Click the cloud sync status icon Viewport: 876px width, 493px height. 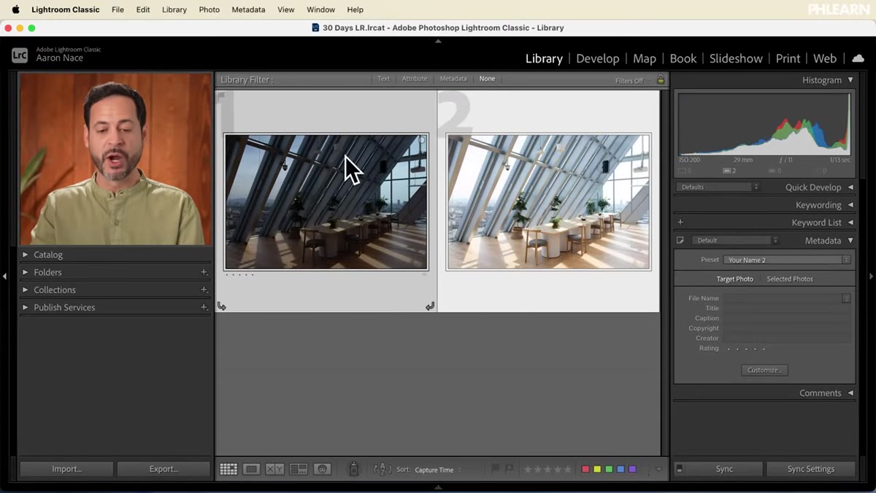[858, 58]
